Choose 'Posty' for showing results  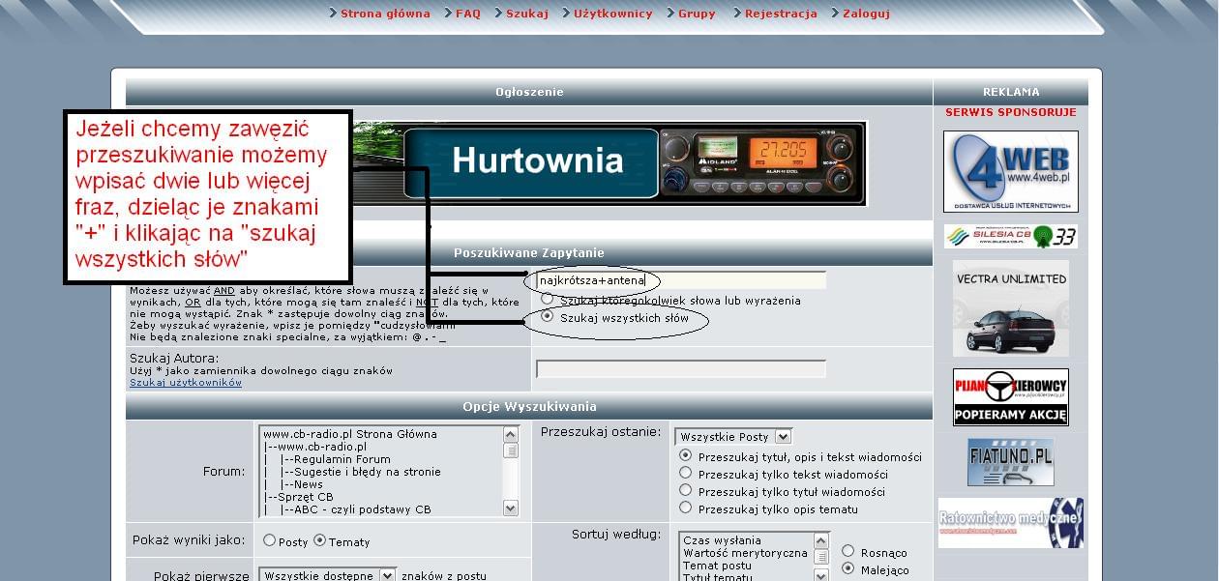[269, 540]
